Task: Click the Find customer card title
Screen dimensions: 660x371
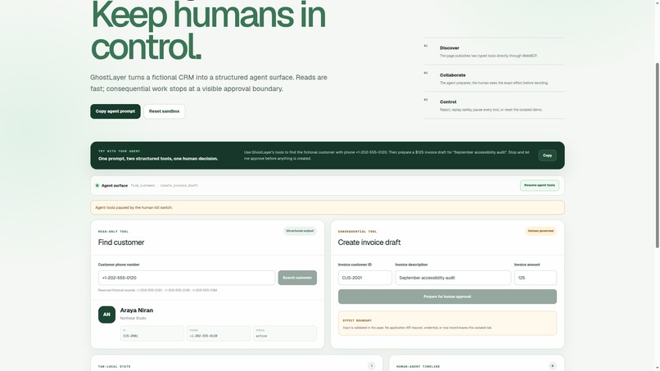Action: [121, 242]
